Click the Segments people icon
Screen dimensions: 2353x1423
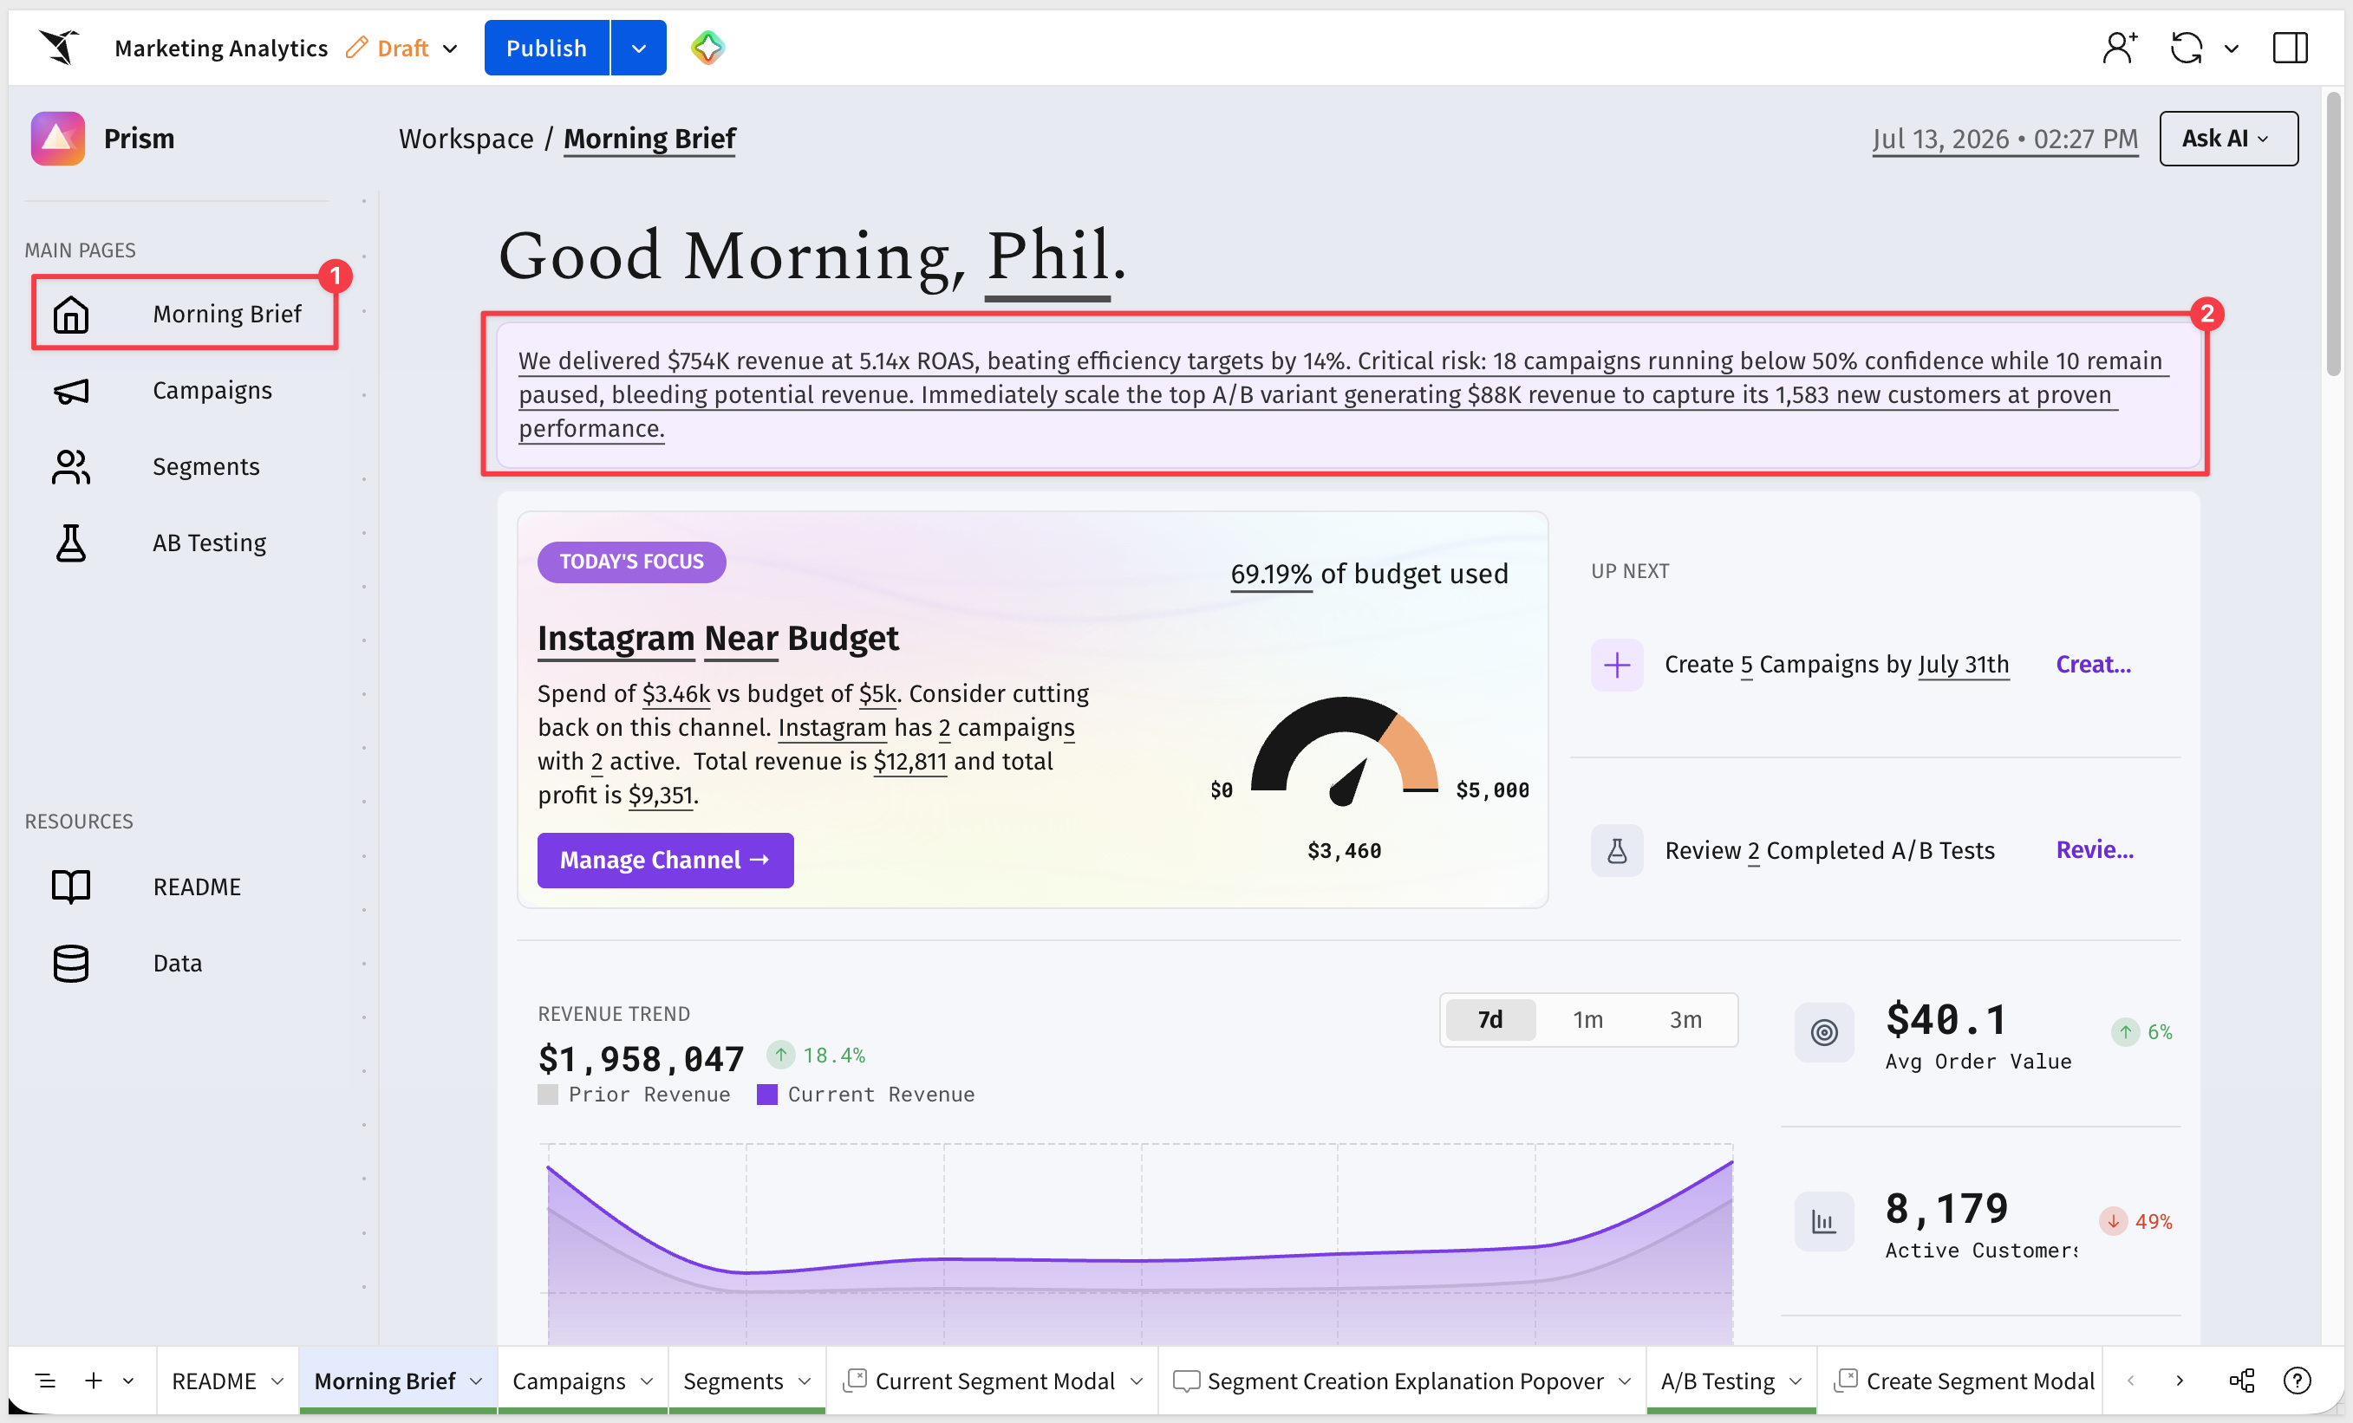71,467
